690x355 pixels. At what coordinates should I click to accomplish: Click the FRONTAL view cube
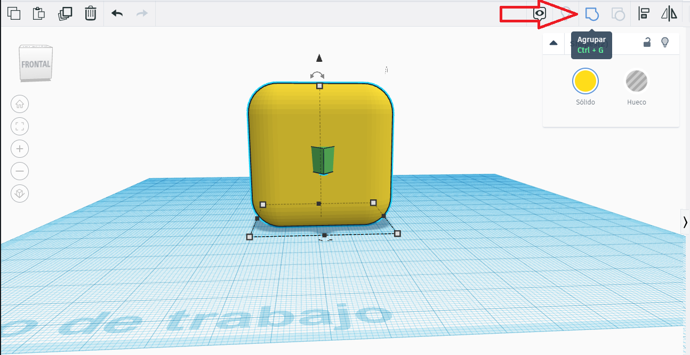coord(36,63)
